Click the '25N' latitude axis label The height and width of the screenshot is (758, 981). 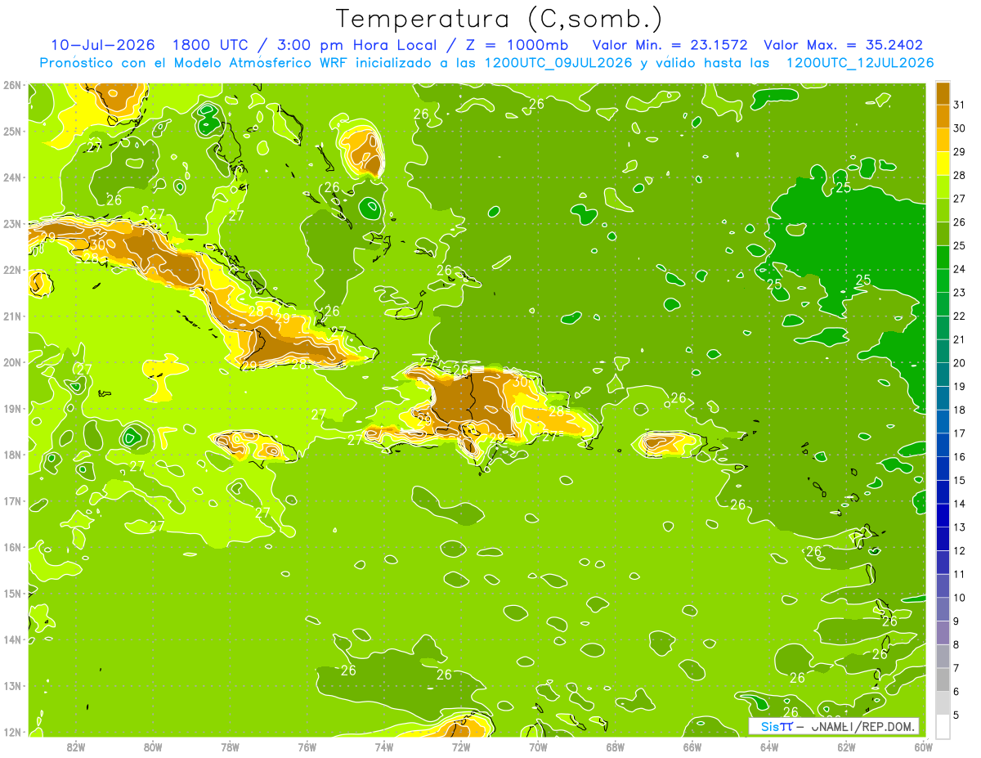point(12,131)
